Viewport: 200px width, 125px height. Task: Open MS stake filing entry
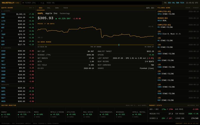pos(178,39)
